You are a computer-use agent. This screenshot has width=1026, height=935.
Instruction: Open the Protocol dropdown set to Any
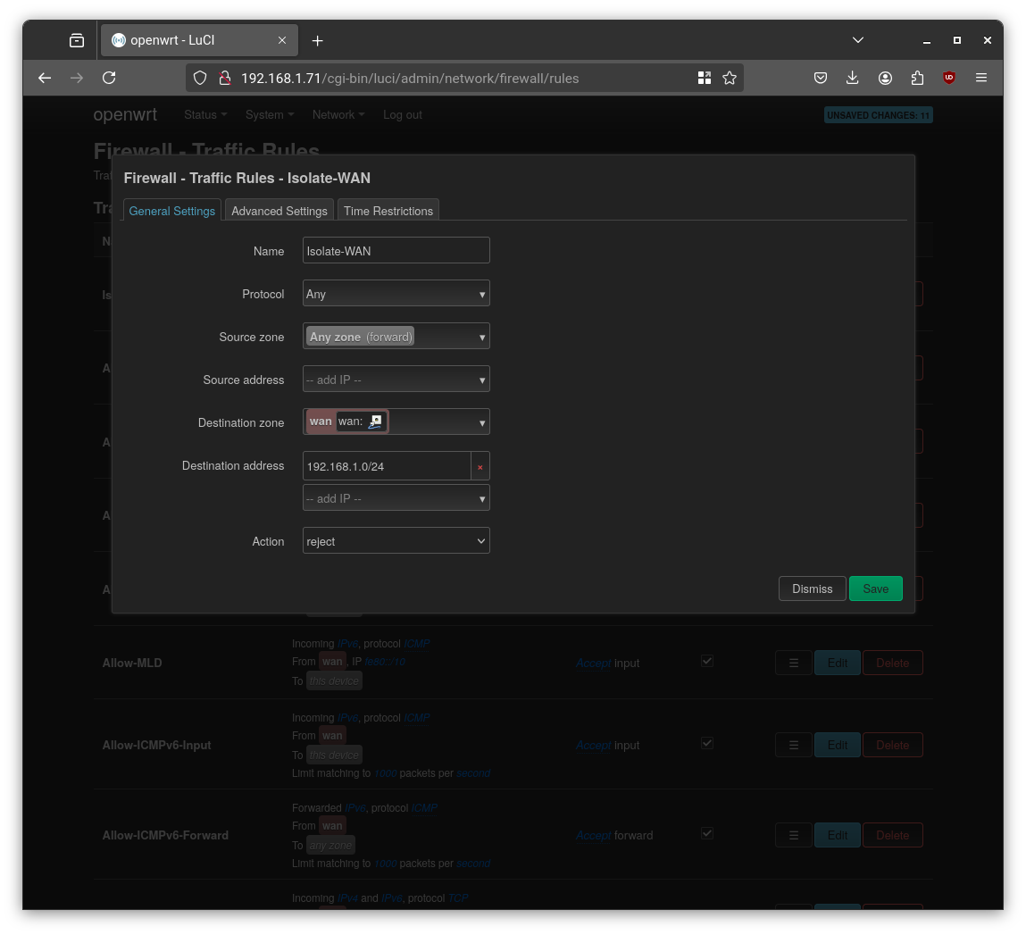tap(396, 293)
